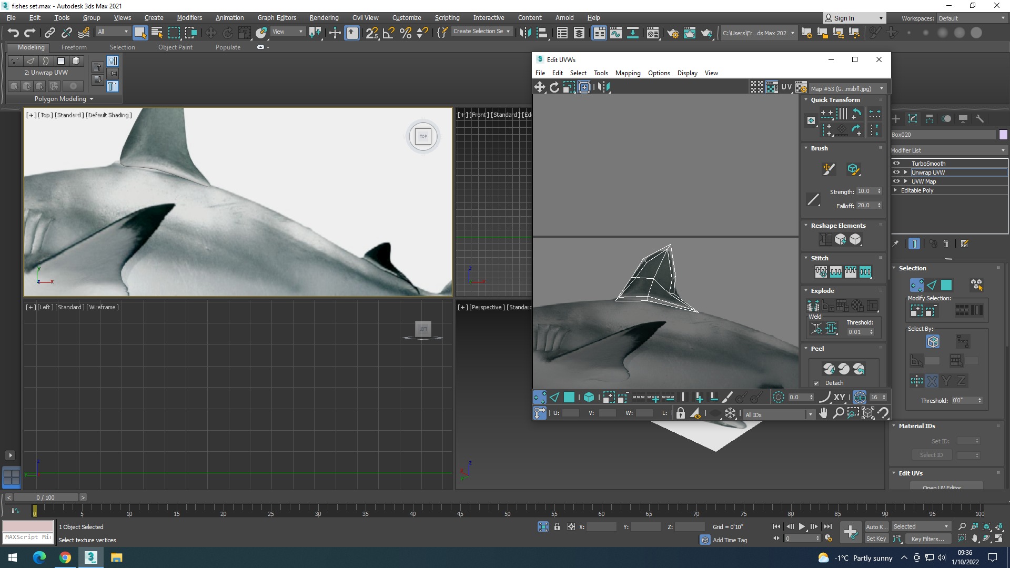Toggle Lock Selected Vertices padlock in UV editor
Image resolution: width=1010 pixels, height=568 pixels.
(x=680, y=413)
